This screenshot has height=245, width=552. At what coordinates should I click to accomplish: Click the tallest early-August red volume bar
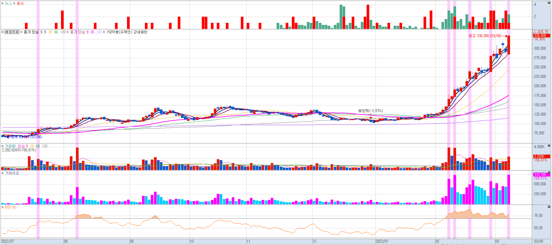[77, 159]
